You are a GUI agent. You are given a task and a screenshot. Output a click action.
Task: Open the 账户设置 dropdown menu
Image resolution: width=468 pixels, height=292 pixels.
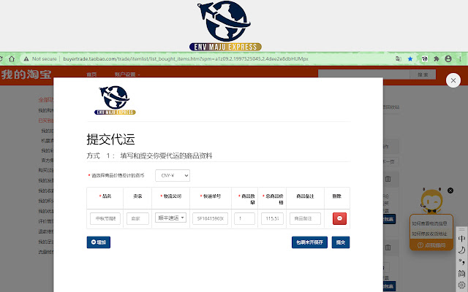point(127,74)
